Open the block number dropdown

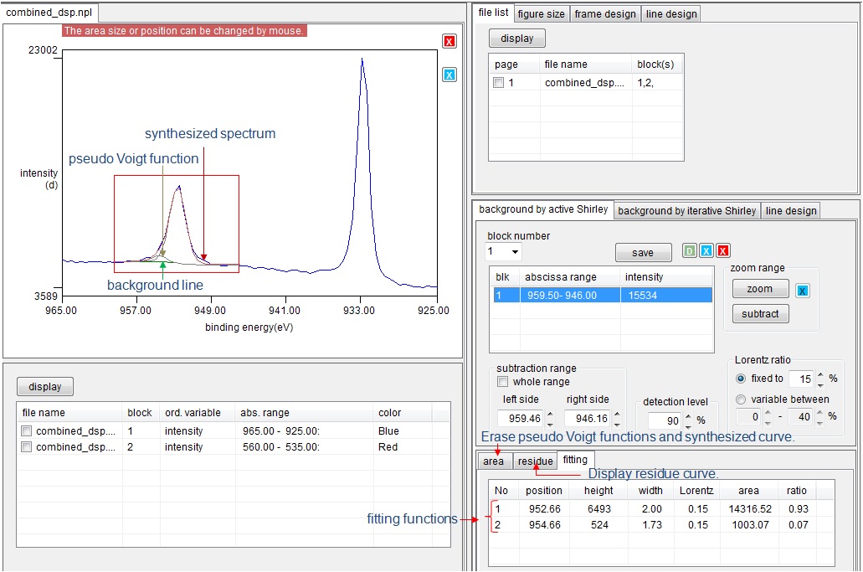click(515, 251)
